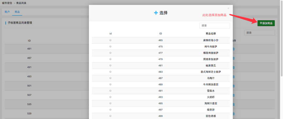Select radio button for 面包诱惑
The width and height of the screenshot is (283, 119).
pyautogui.click(x=110, y=116)
